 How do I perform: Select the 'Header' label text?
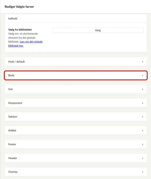[x=13, y=158]
